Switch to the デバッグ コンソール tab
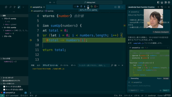Image resolution: width=172 pixels, height=97 pixels. point(50,65)
